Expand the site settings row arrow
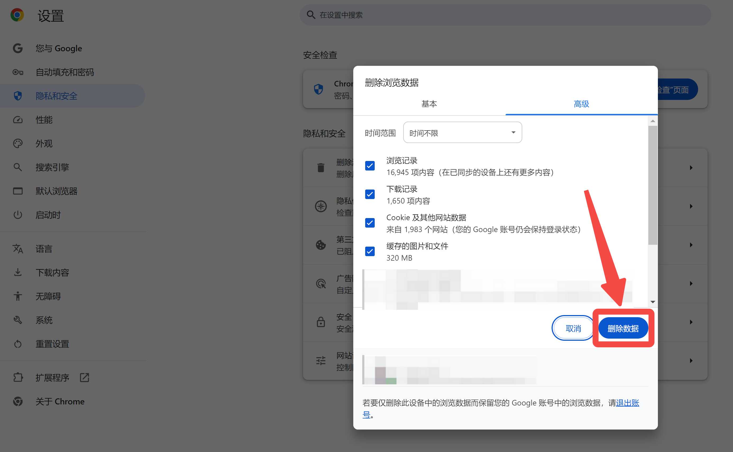The image size is (733, 452). coord(691,361)
